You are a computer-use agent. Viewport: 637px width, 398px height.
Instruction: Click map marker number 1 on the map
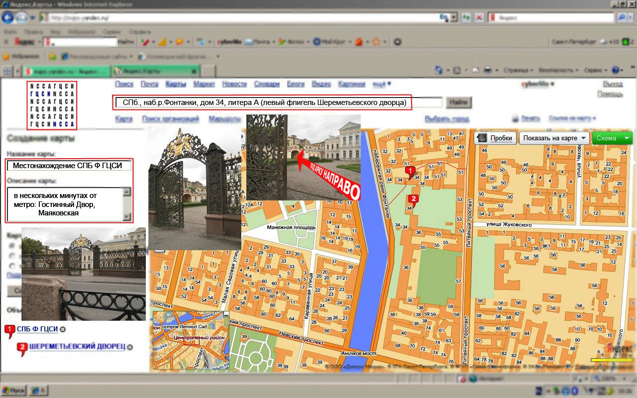coord(410,172)
